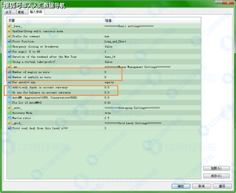The width and height of the screenshot is (236, 193).
Task: Select the 'Recovery Mode' variable name
Action: (x=22, y=113)
